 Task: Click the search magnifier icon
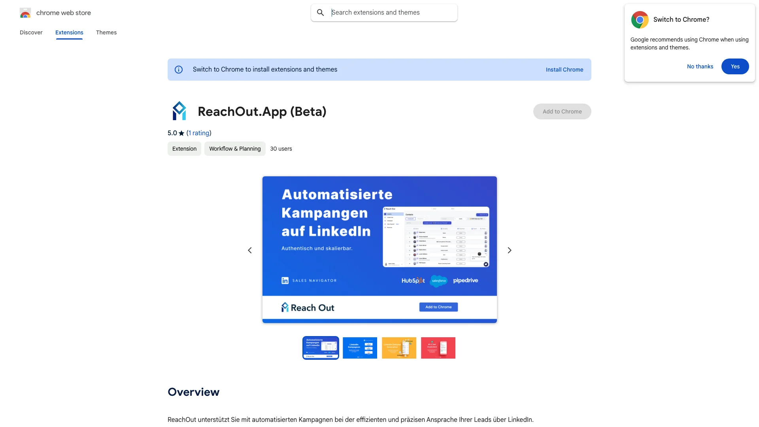coord(319,13)
